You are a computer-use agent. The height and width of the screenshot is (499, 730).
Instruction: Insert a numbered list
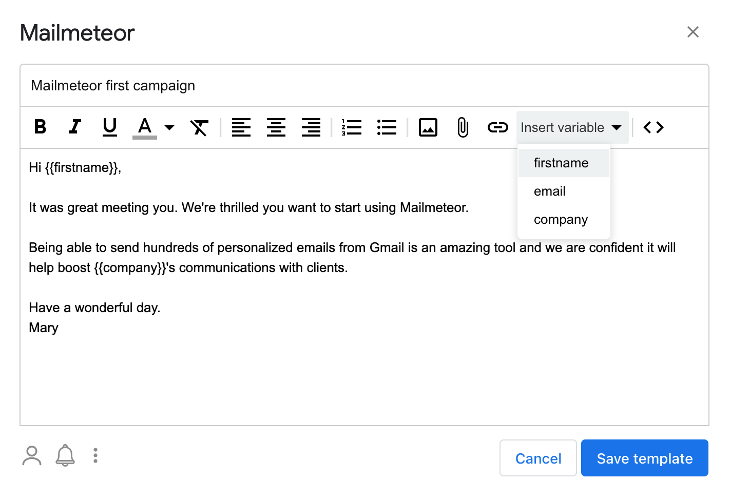pos(352,127)
